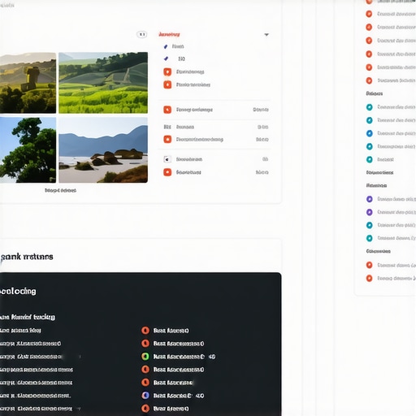The width and height of the screenshot is (416, 416).
Task: Expand the dropdown arrow beside the red heading
Action: [x=266, y=35]
